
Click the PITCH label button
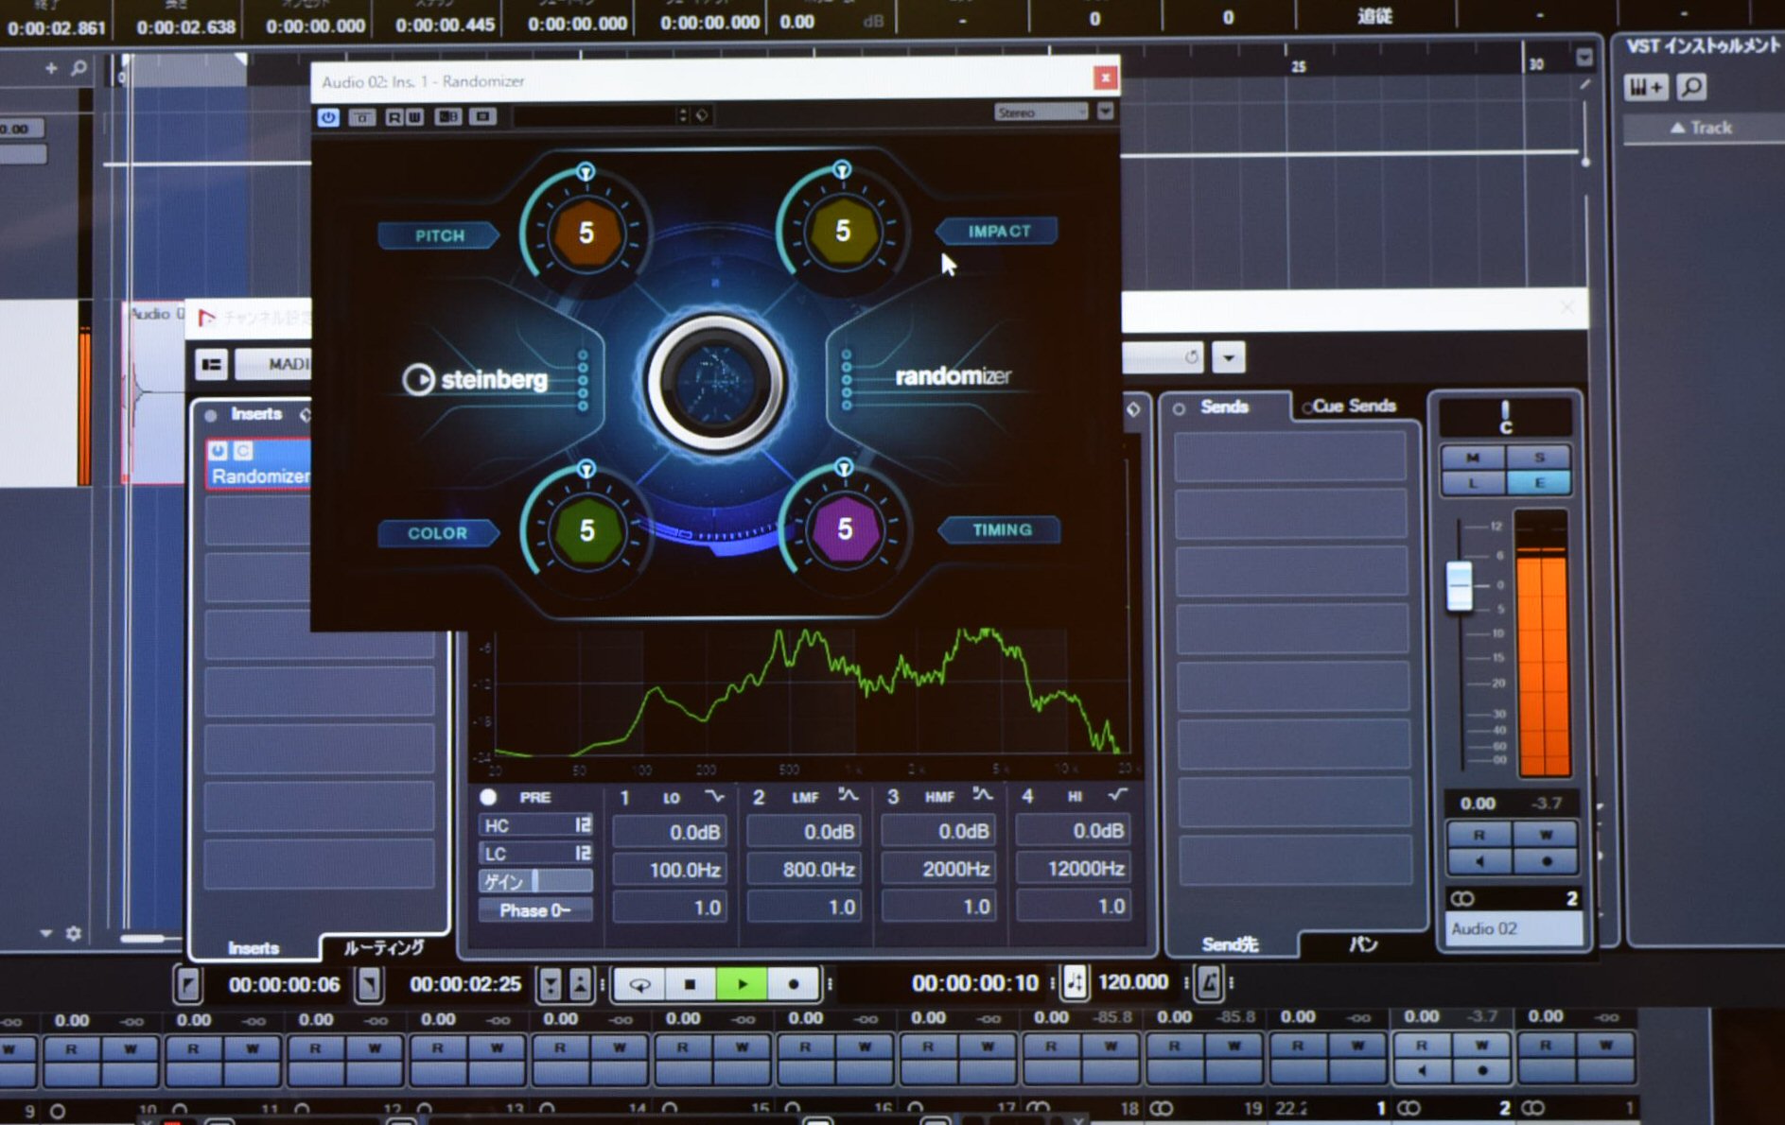[440, 235]
